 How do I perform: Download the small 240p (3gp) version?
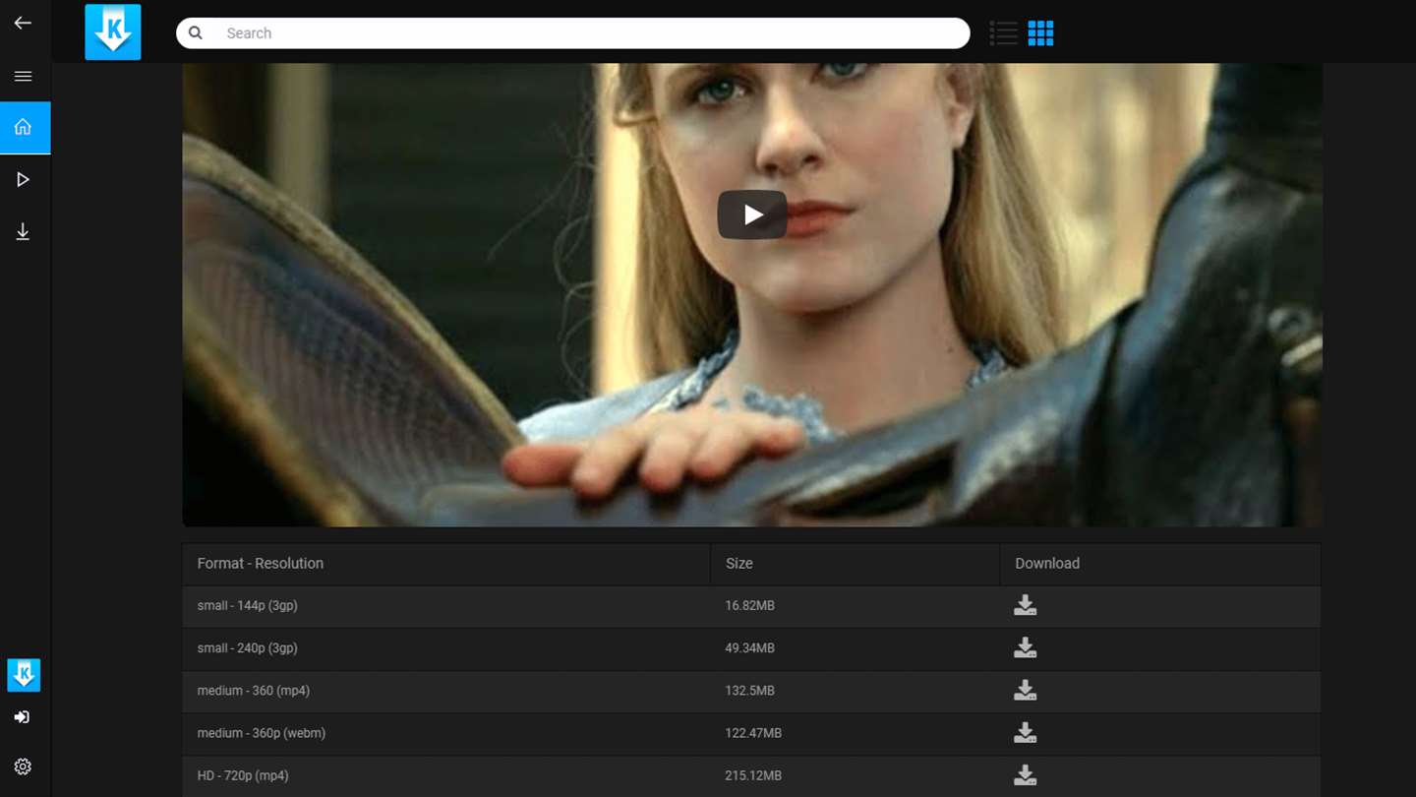coord(1025,647)
